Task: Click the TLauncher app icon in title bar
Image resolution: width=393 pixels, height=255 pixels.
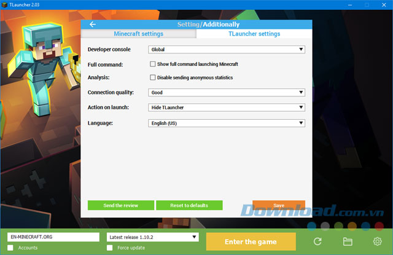Action: (4, 5)
